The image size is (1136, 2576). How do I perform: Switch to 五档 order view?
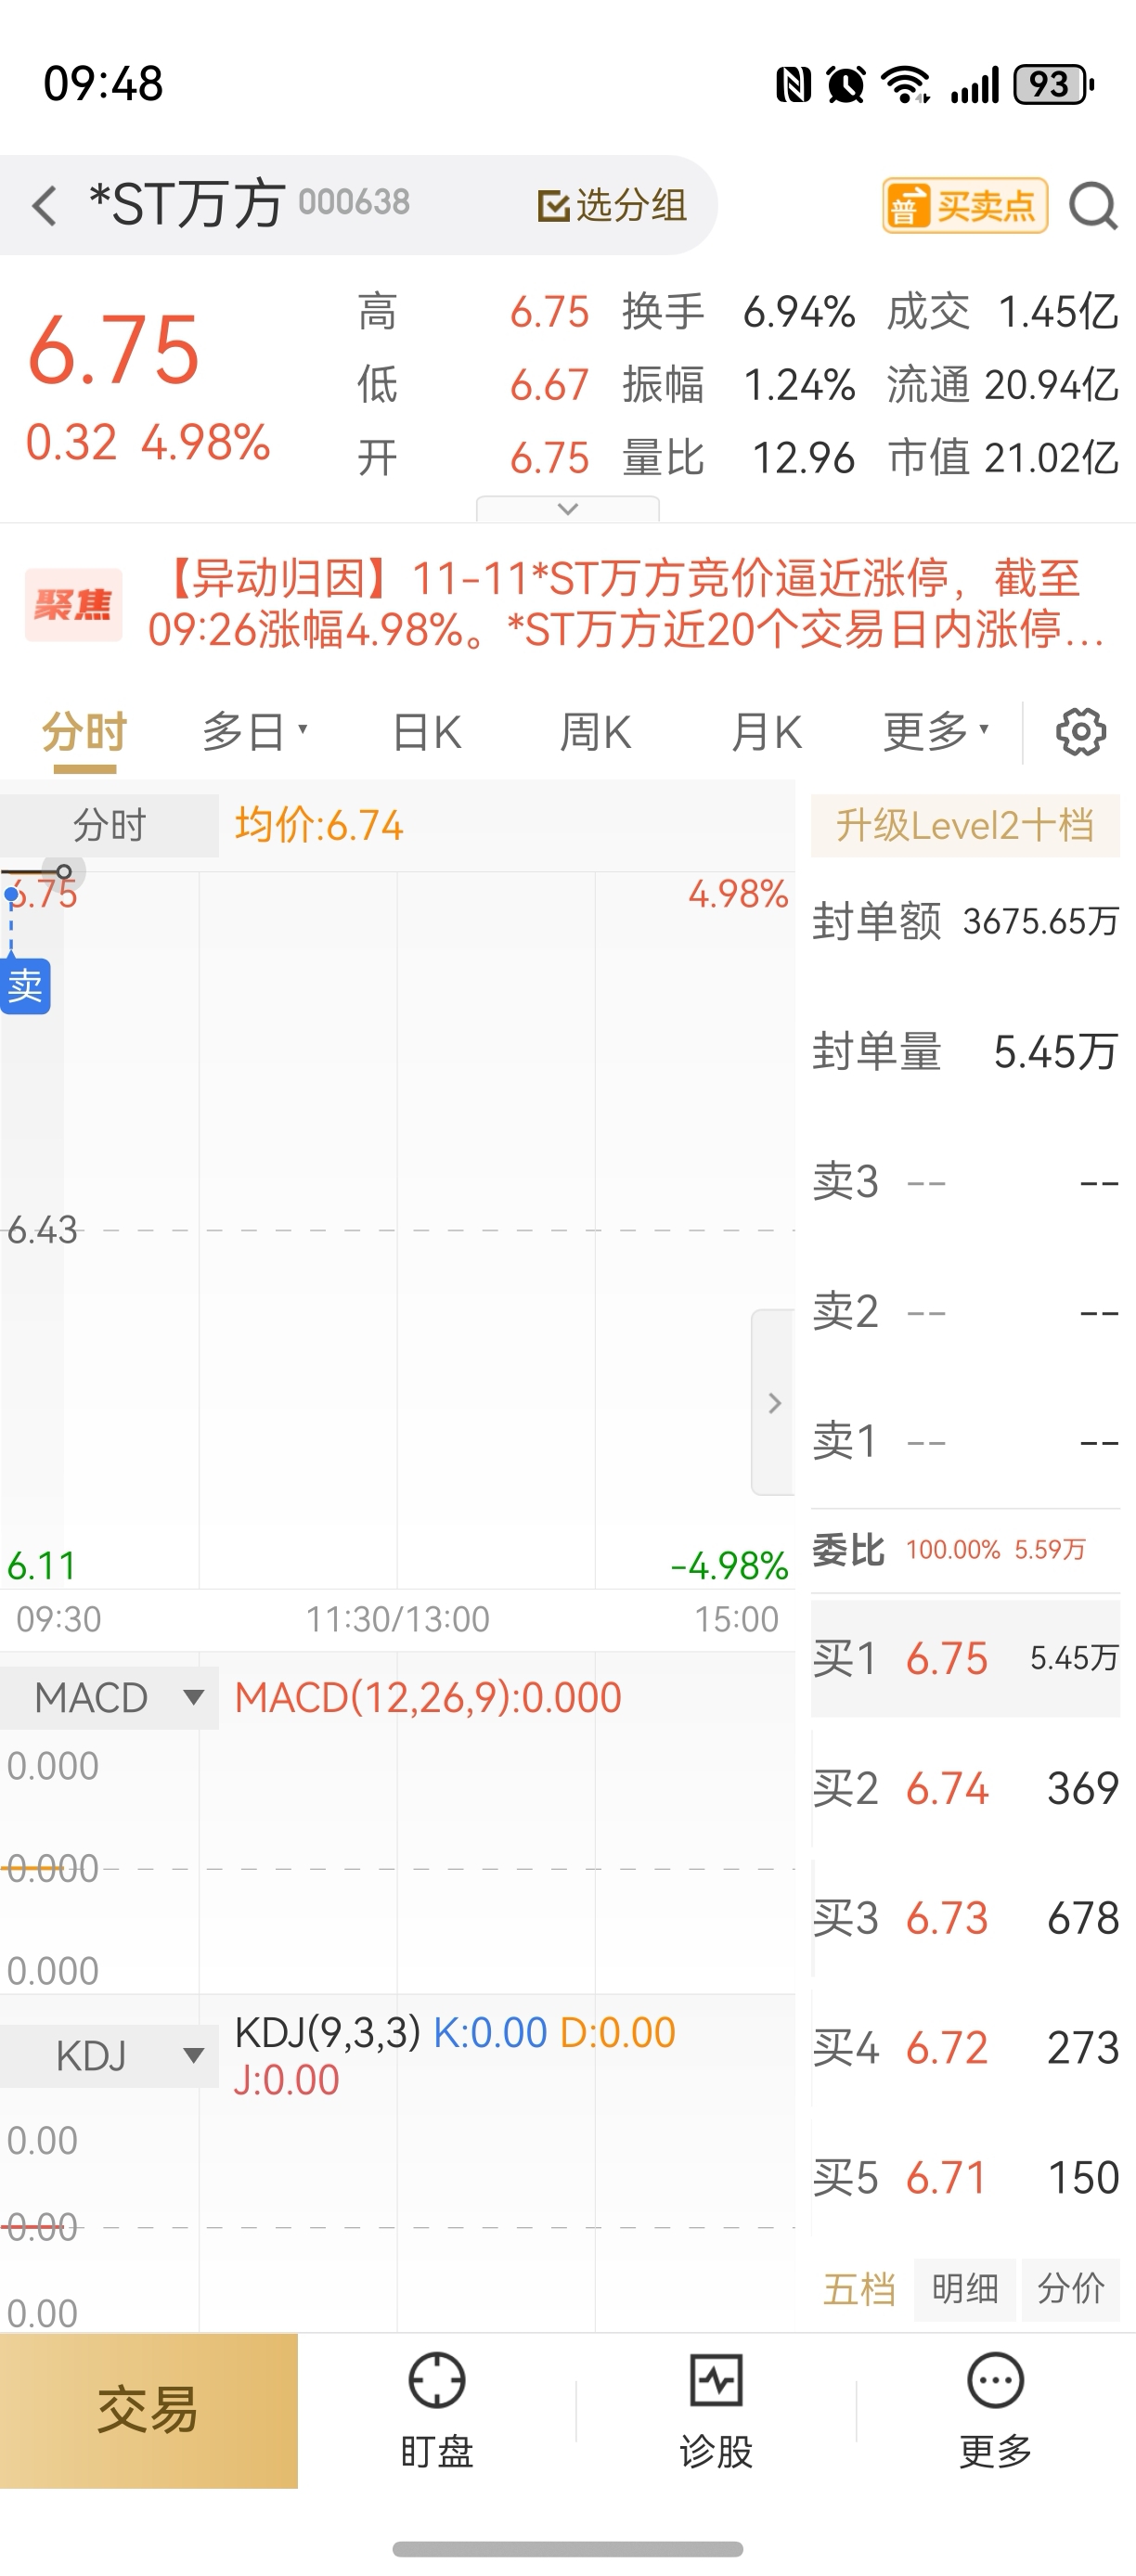(x=859, y=2289)
